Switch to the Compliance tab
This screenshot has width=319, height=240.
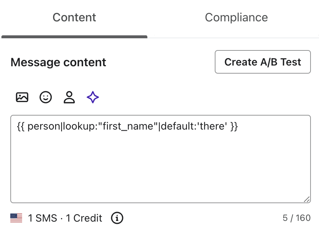pyautogui.click(x=236, y=17)
